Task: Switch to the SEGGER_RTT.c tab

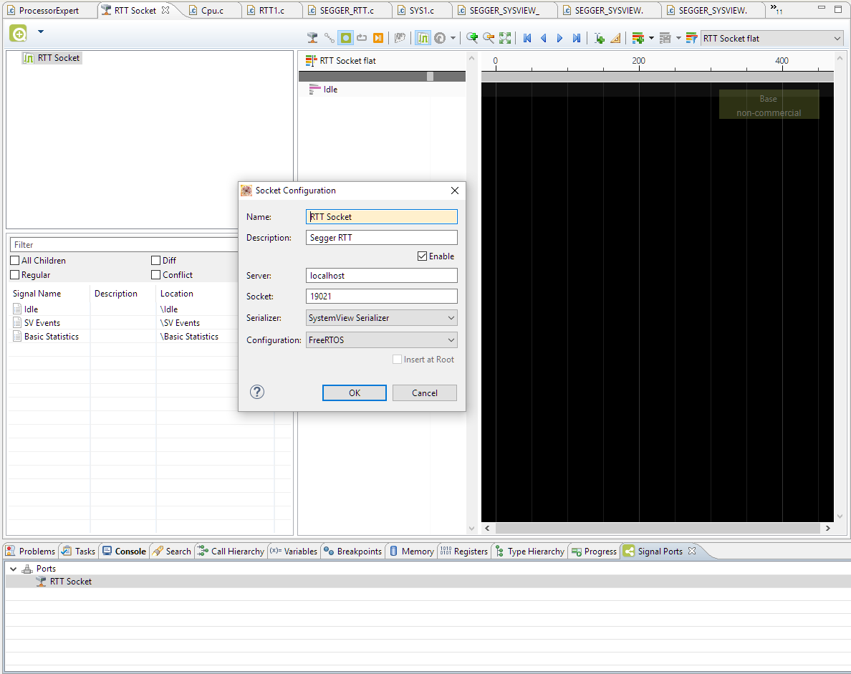Action: 347,10
